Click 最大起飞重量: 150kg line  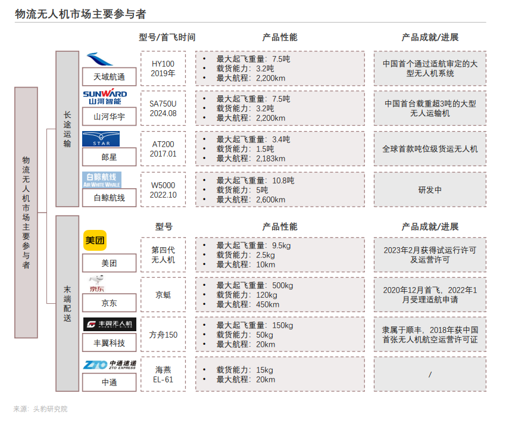255,325
